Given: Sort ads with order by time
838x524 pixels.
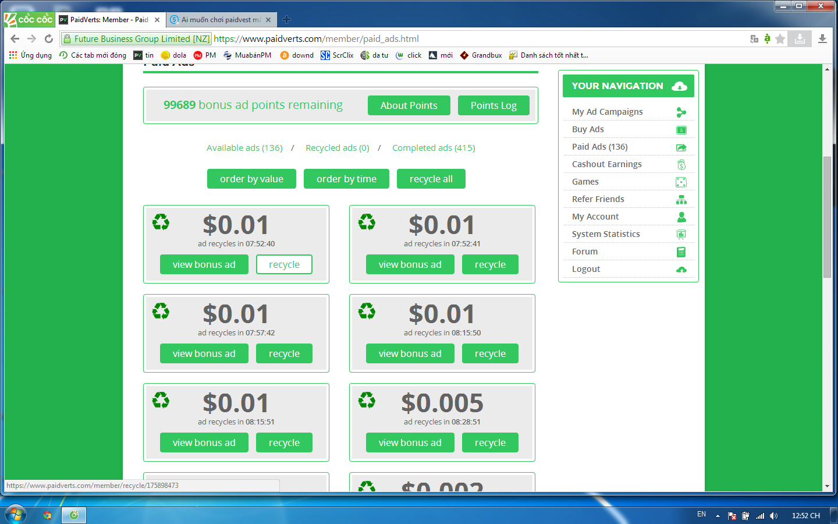Looking at the screenshot, I should pyautogui.click(x=346, y=179).
